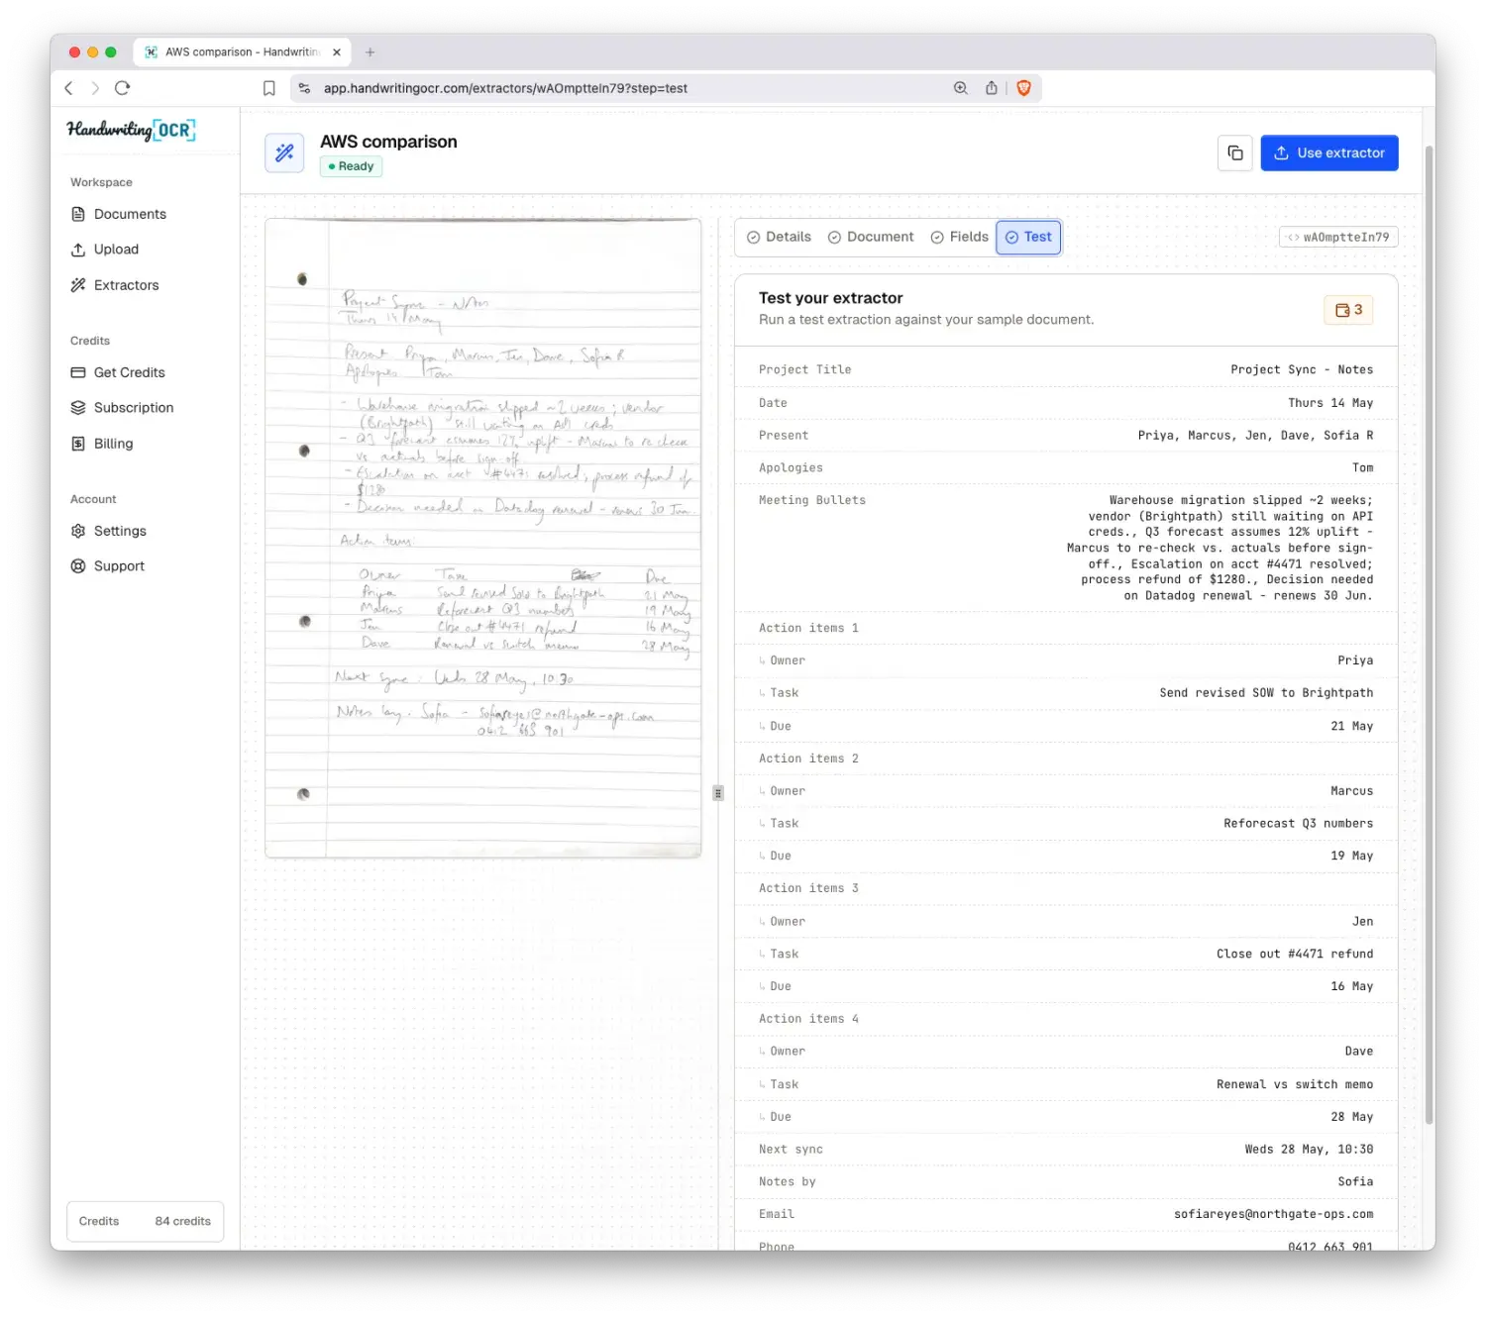Click the 'Action items 4' row

click(x=1066, y=1019)
